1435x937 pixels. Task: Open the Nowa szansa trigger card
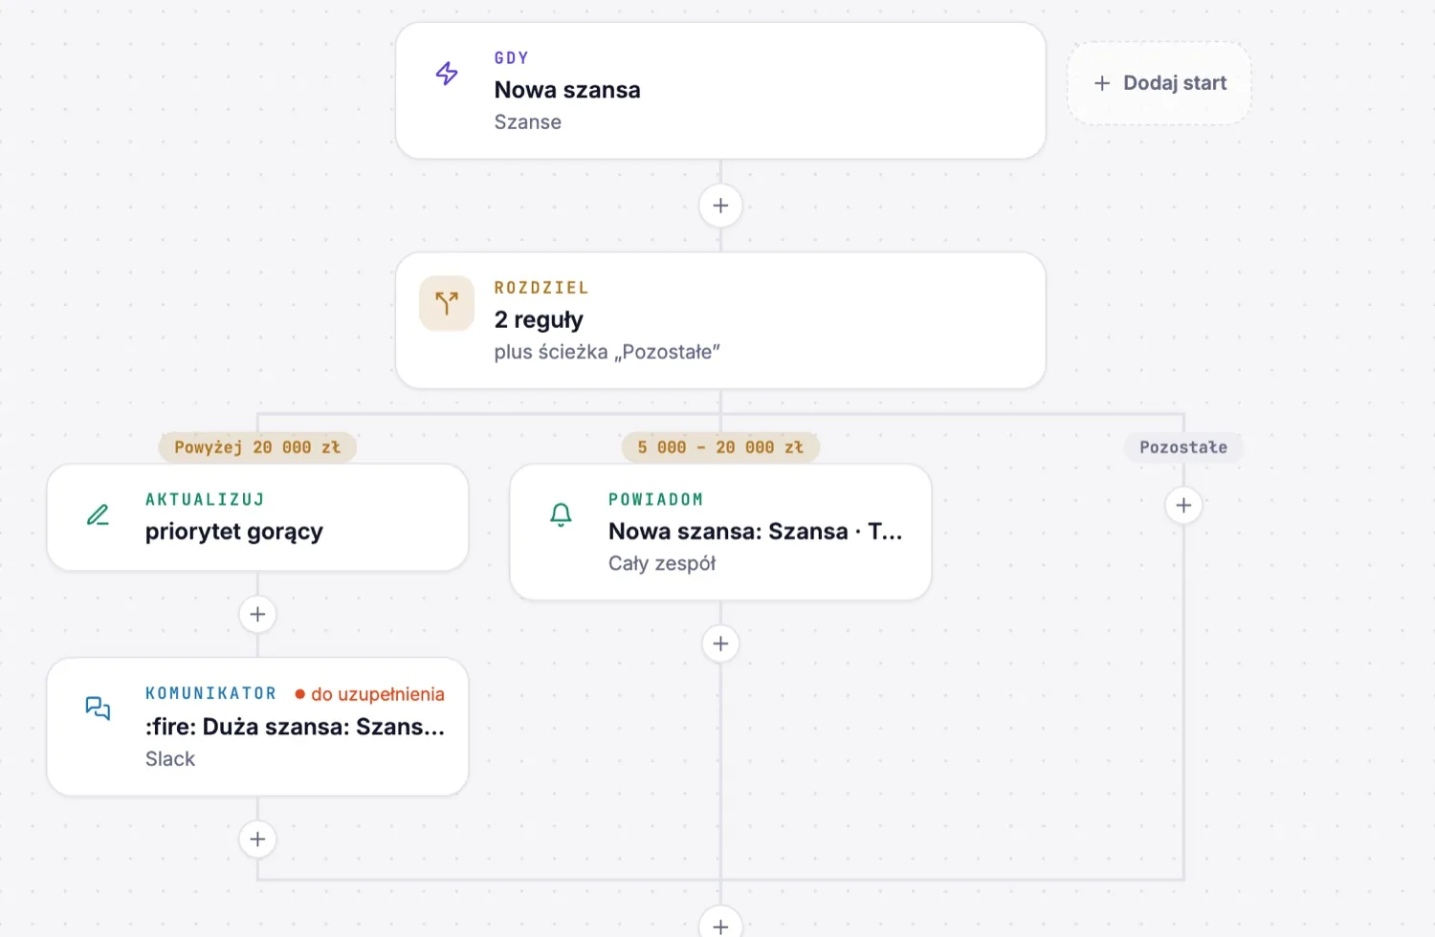coord(720,91)
